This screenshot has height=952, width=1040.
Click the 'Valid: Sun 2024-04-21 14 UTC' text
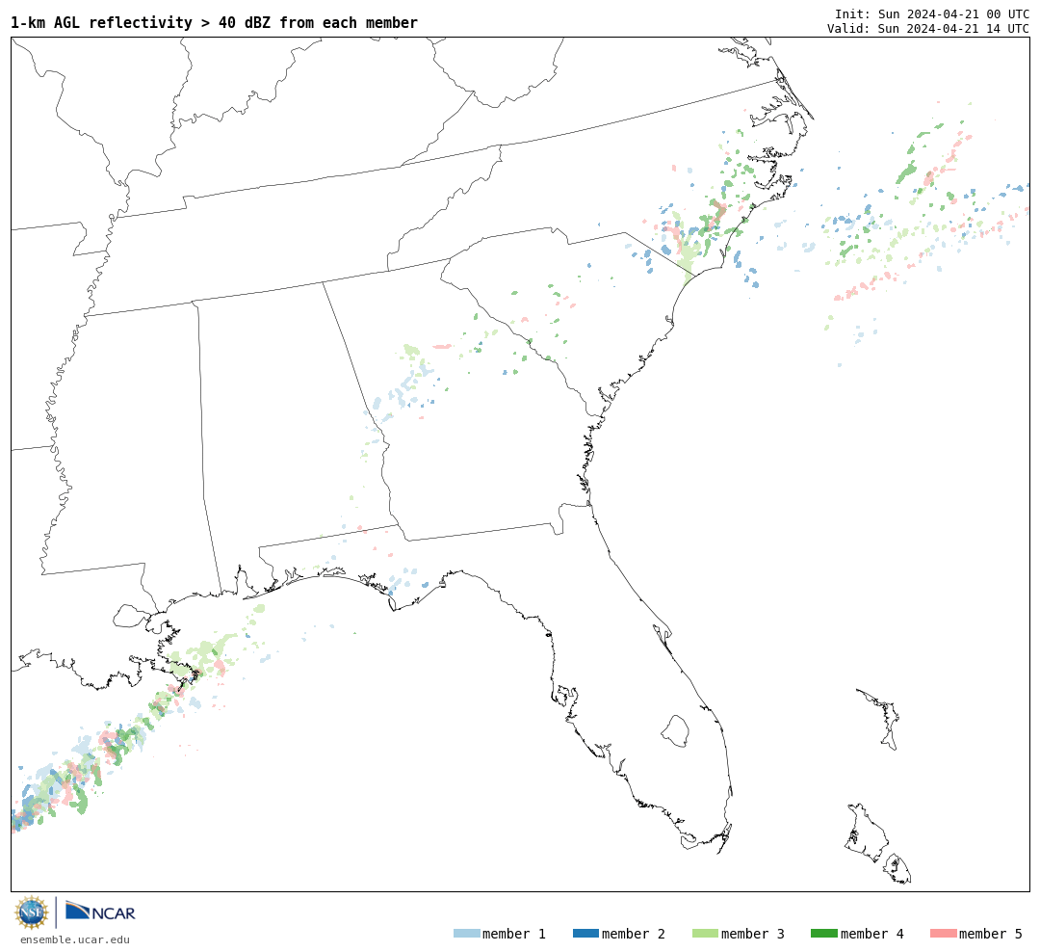928,28
